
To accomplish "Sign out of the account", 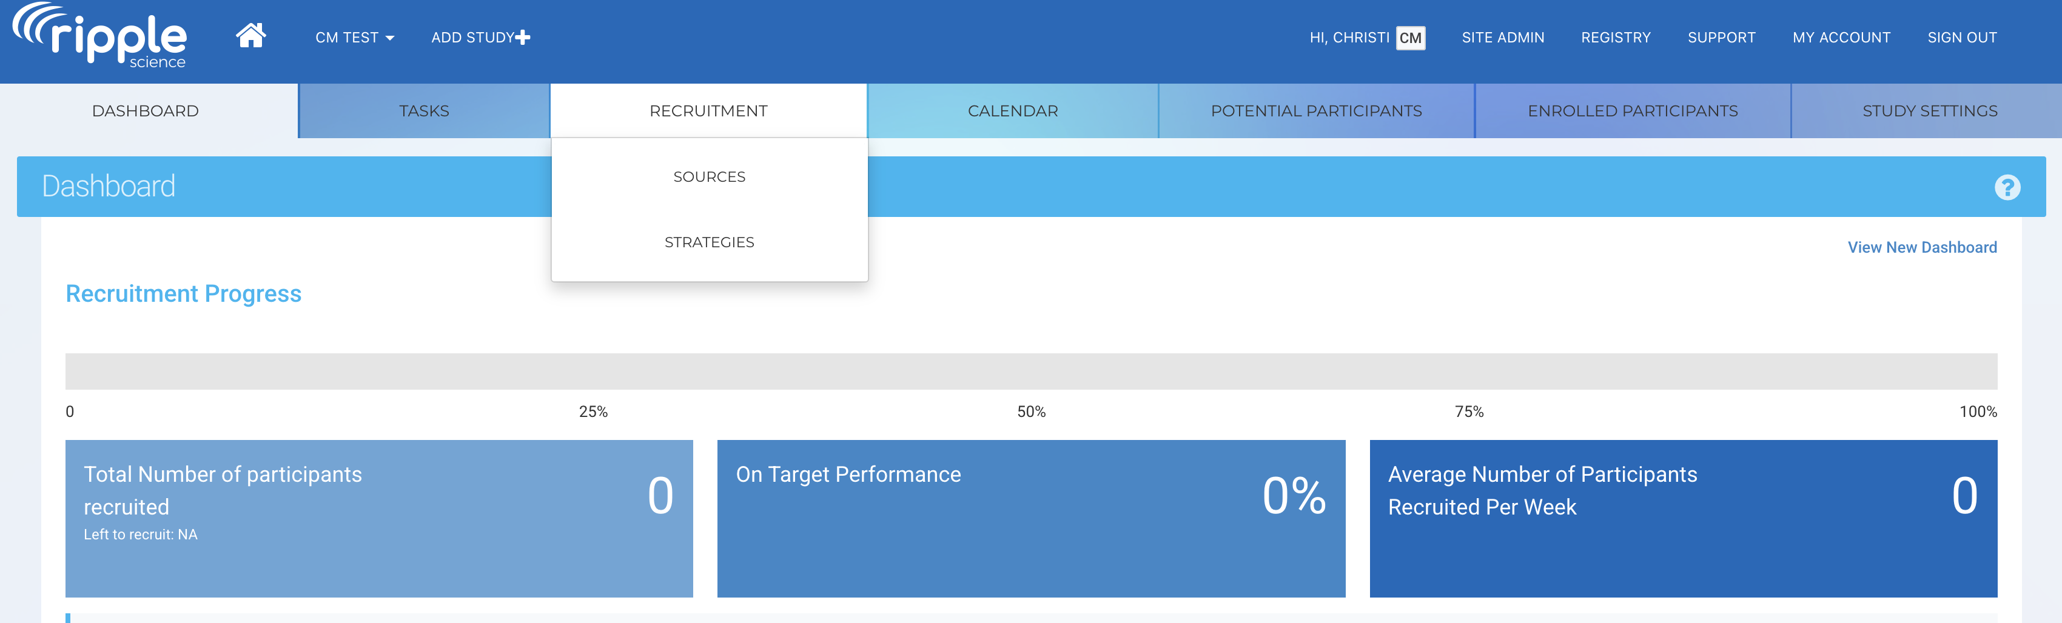I will click(1962, 38).
